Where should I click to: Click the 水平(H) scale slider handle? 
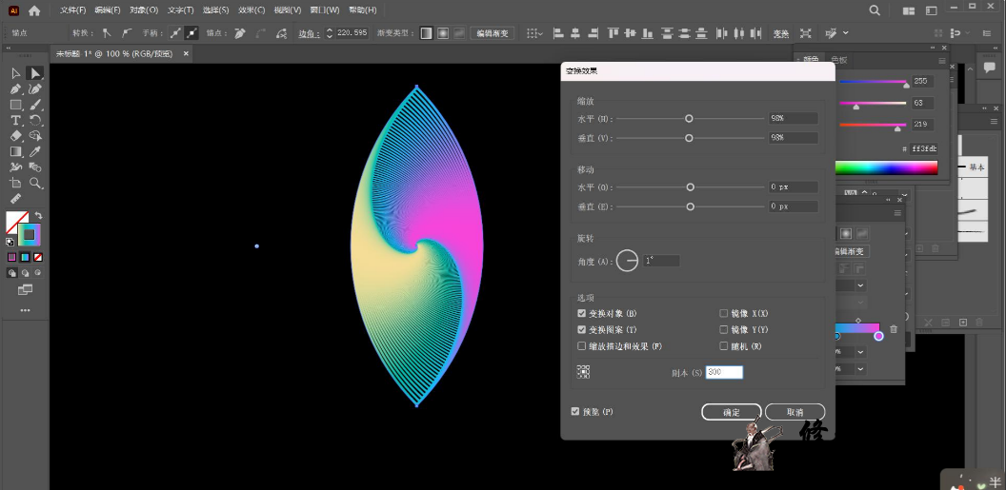(x=689, y=119)
